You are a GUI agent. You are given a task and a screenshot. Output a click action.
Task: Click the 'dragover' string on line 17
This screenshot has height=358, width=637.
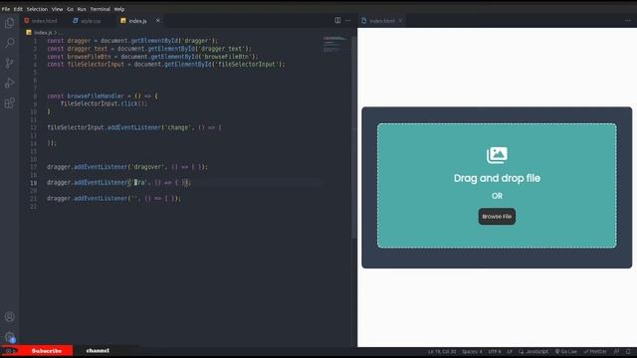click(x=148, y=167)
